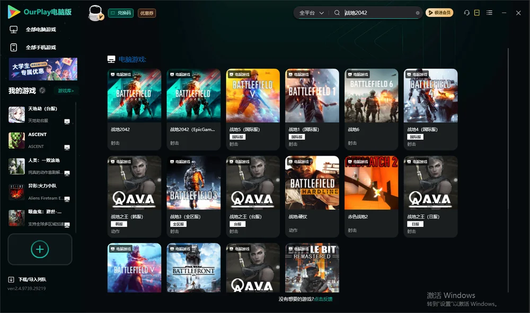Viewport: 530px width, 313px height.
Task: Open the user avatar profile
Action: (x=95, y=13)
